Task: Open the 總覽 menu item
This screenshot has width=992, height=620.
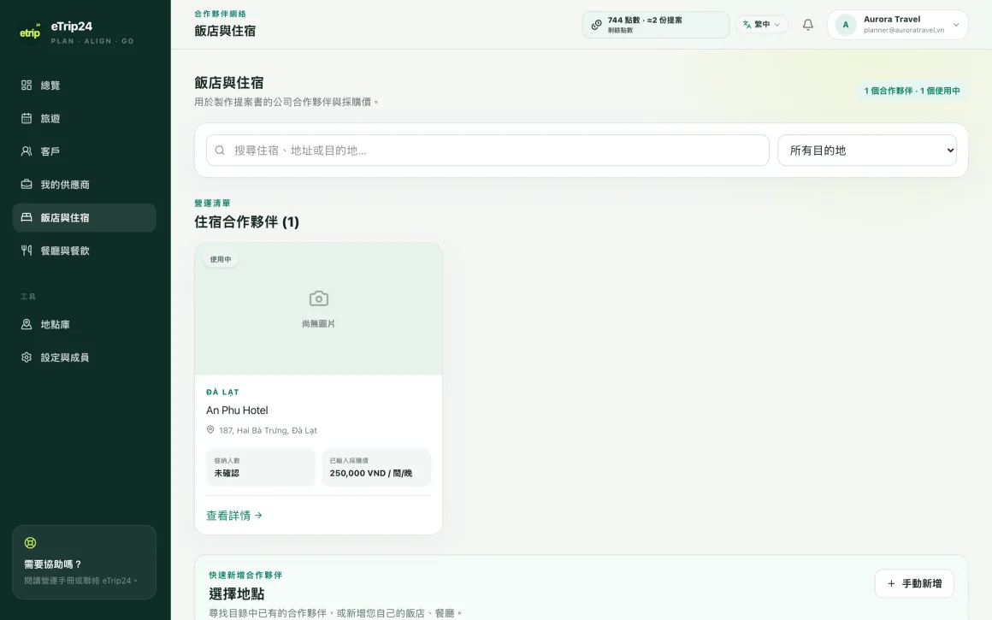Action: tap(84, 85)
